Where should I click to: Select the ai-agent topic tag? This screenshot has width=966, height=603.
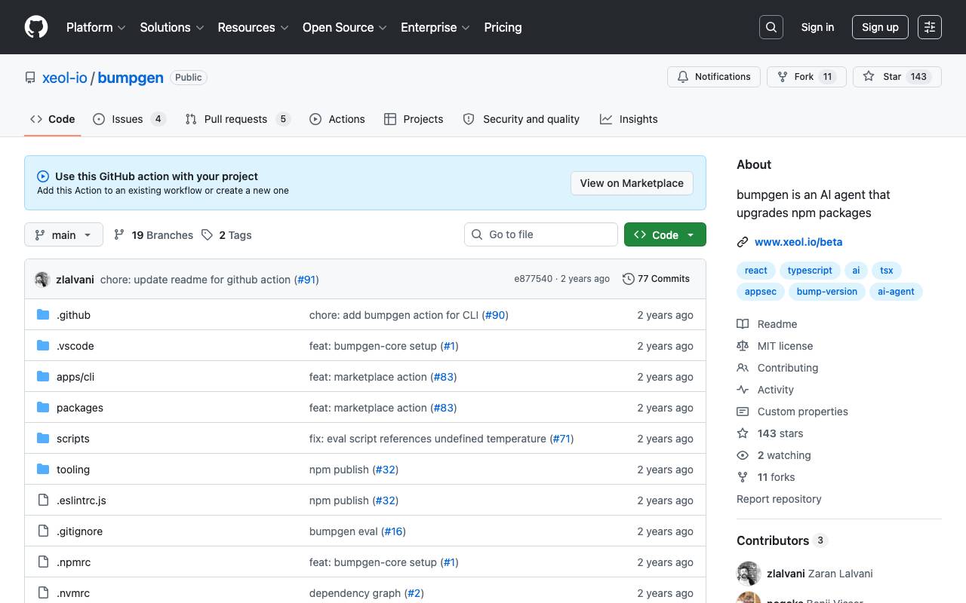(896, 292)
